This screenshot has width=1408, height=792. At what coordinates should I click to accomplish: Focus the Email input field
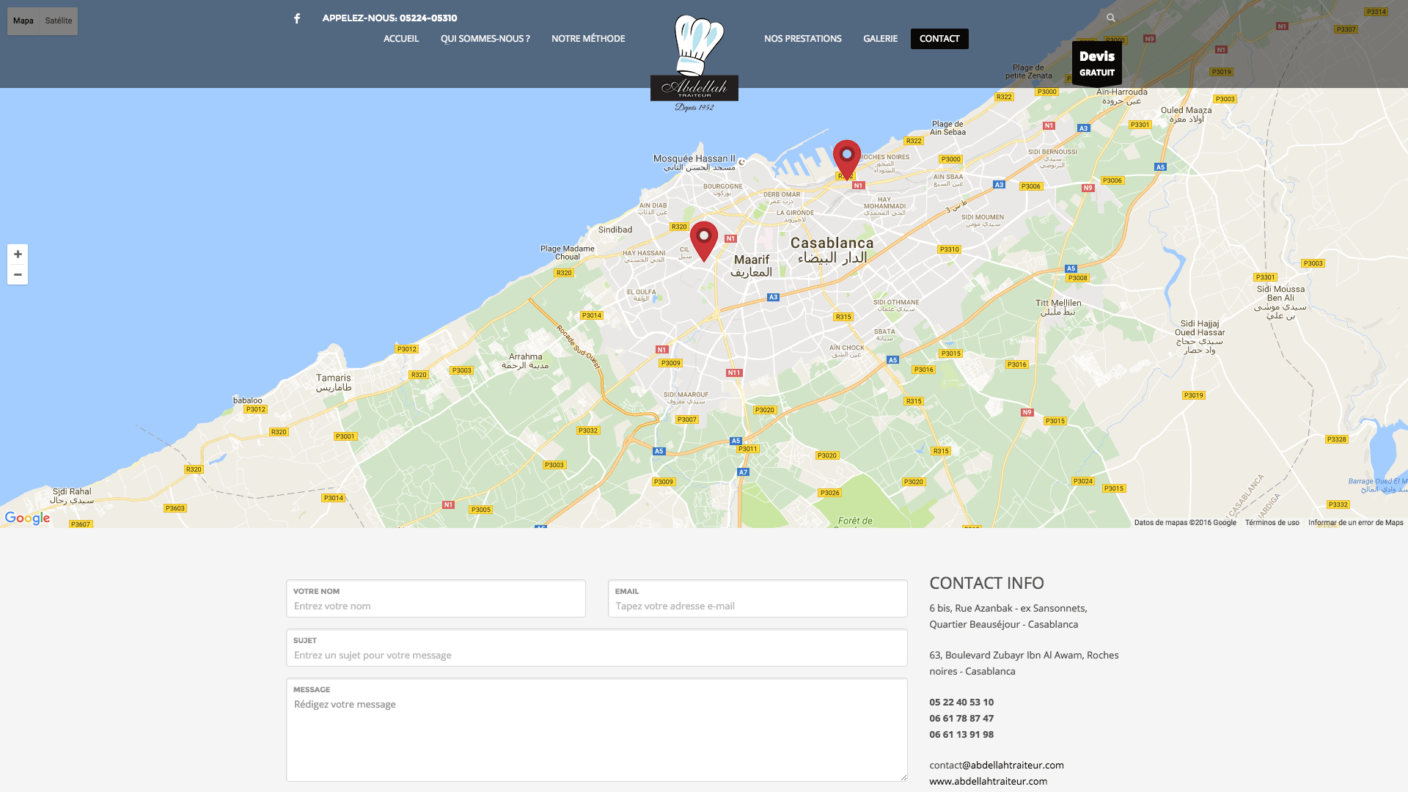tap(758, 598)
